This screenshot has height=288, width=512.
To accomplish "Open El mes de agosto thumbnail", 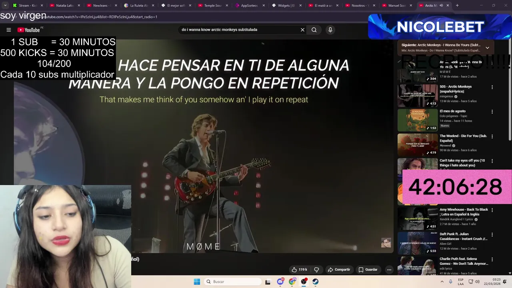I will [418, 120].
